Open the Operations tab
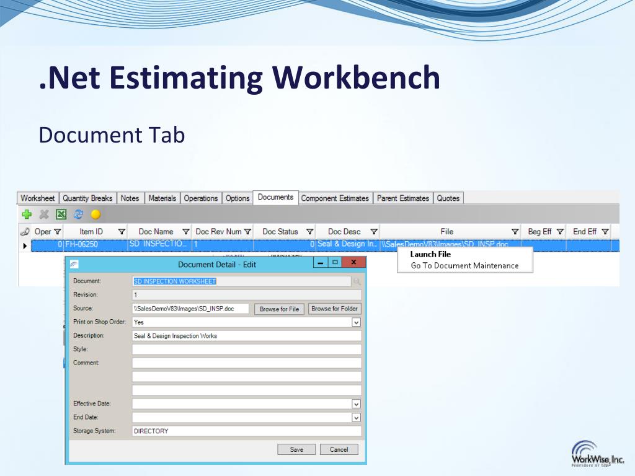Viewport: 635px width, 476px height. coord(201,198)
